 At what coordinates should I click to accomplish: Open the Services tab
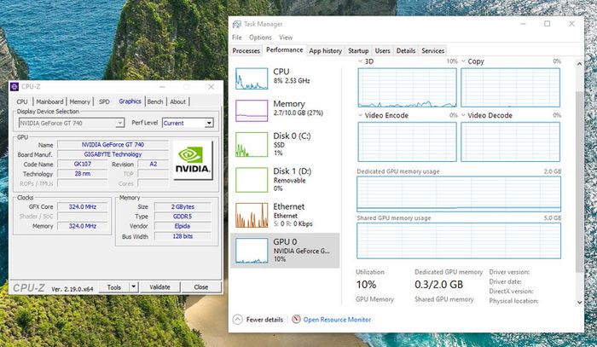433,50
